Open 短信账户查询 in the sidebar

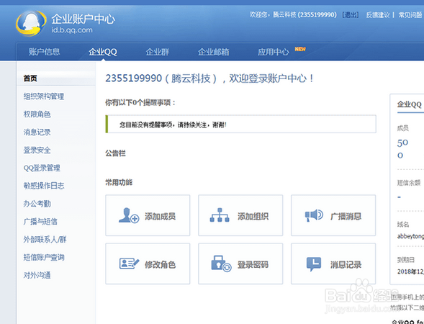pyautogui.click(x=44, y=257)
